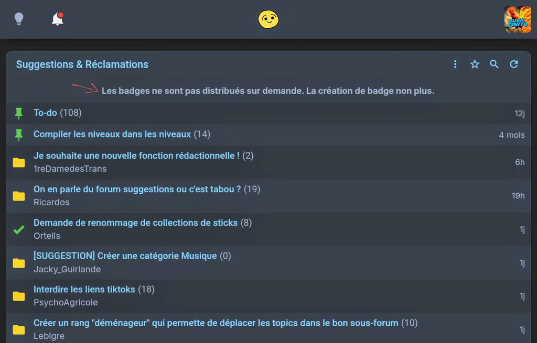
Task: Open "Compiler les niveaux dans les niveaux" topic
Action: click(112, 134)
